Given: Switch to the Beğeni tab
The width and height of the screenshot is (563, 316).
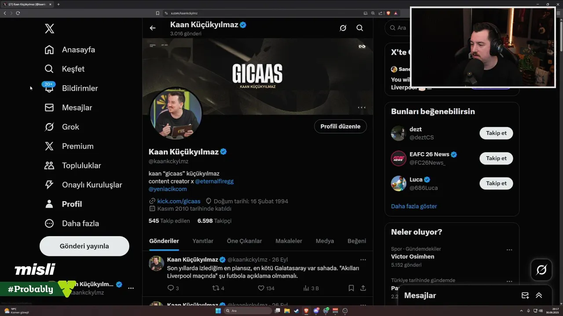Looking at the screenshot, I should tap(357, 241).
